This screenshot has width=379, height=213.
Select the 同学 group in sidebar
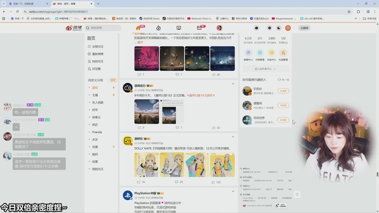click(x=95, y=110)
